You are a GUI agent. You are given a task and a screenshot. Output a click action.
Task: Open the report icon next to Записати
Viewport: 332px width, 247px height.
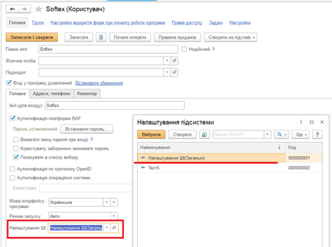[x=101, y=38]
